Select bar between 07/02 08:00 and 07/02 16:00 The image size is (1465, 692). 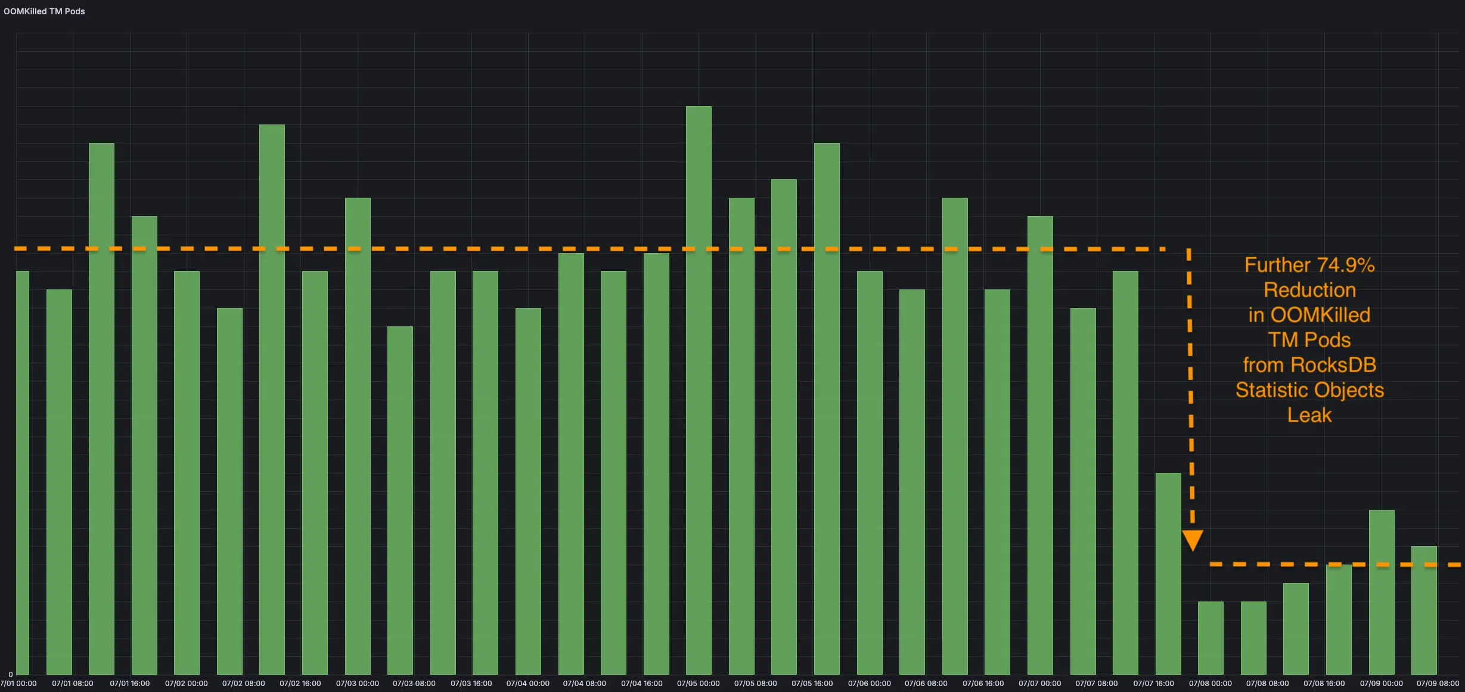click(272, 400)
